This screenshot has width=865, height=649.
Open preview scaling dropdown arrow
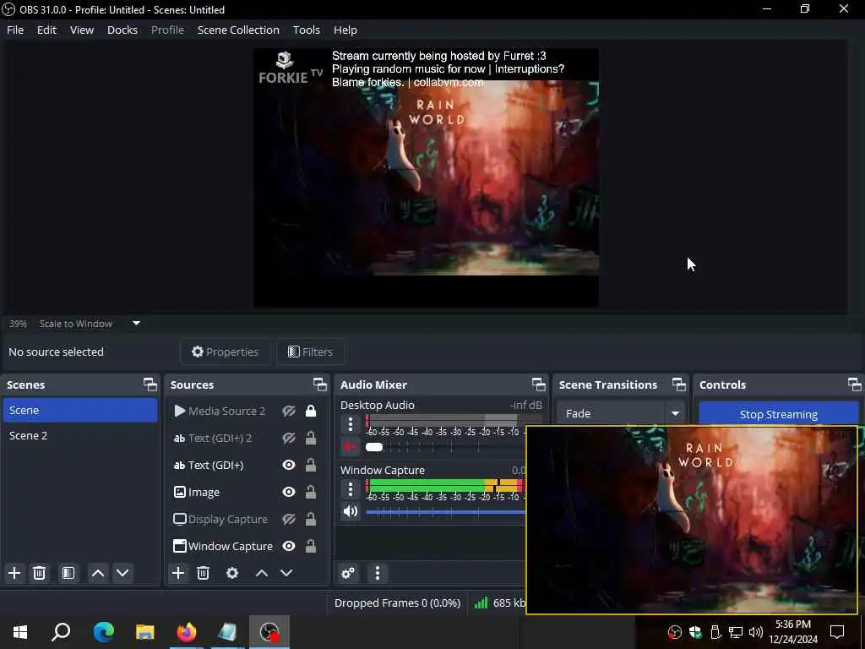click(136, 324)
